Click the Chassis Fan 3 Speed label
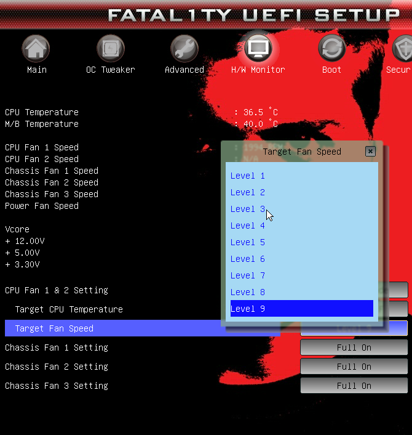412x435 pixels. [52, 194]
